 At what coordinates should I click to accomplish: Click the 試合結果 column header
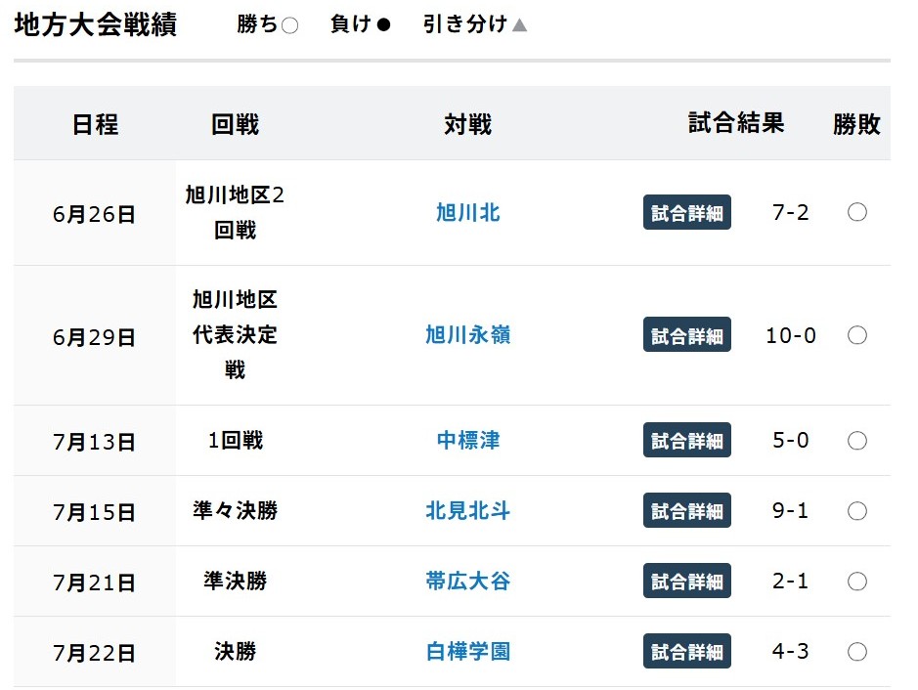click(736, 123)
